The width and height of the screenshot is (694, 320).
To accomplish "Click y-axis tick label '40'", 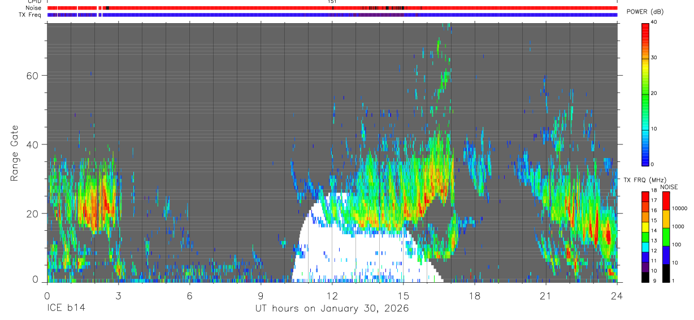I will (x=32, y=144).
